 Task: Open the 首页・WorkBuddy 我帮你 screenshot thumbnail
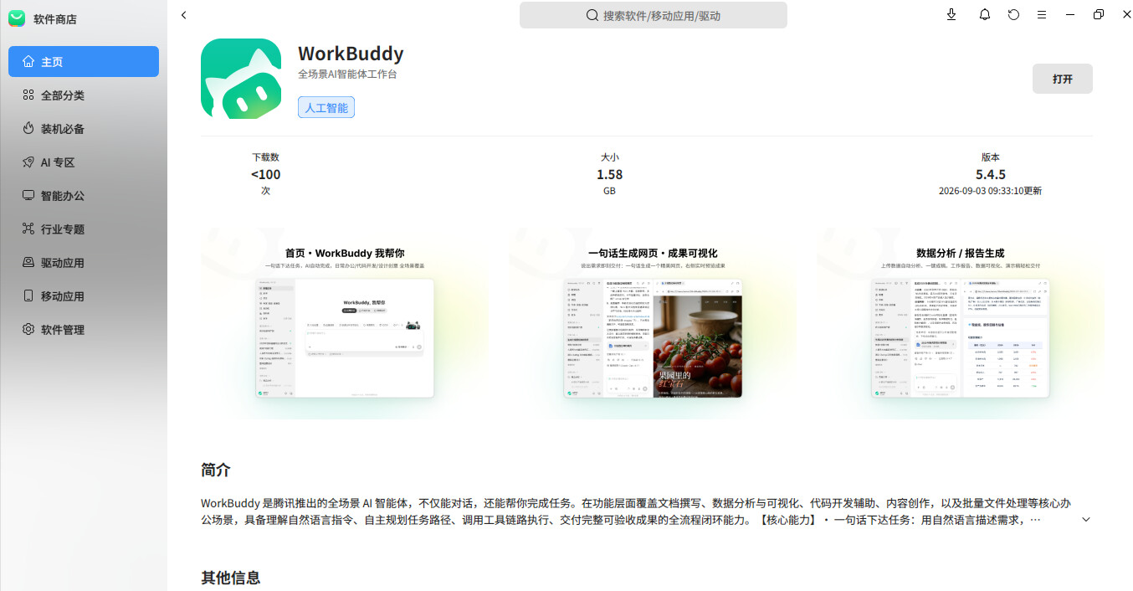point(345,323)
